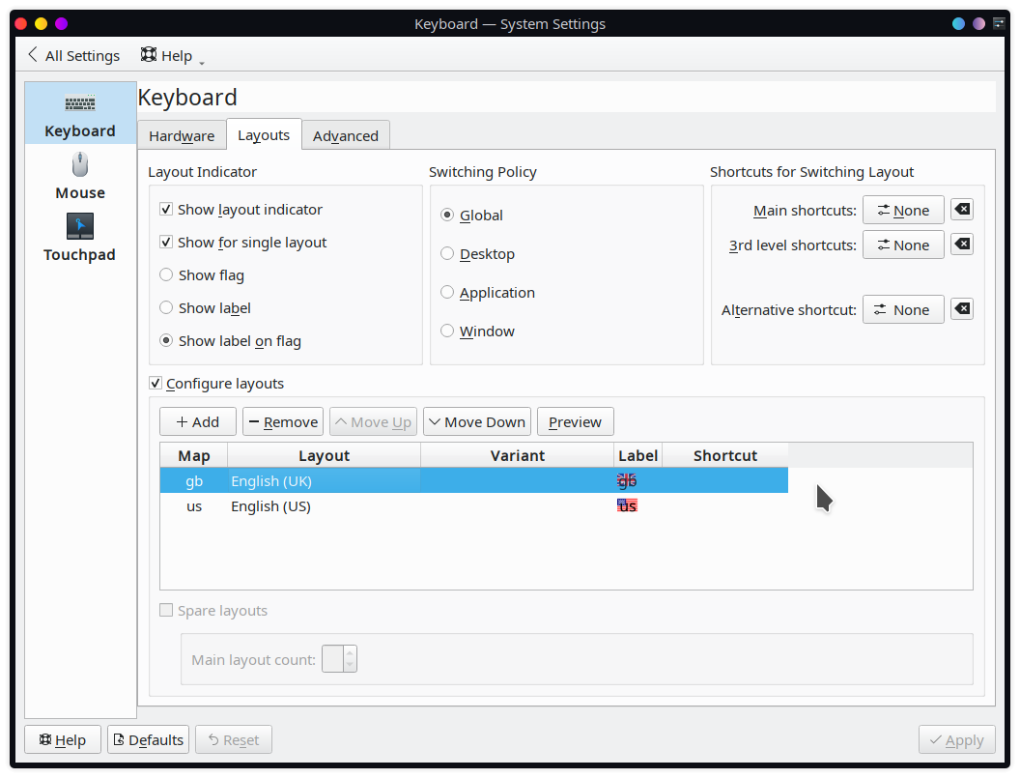Screen dimensions: 1020x778
Task: Open the Main shortcuts selector
Action: click(903, 209)
